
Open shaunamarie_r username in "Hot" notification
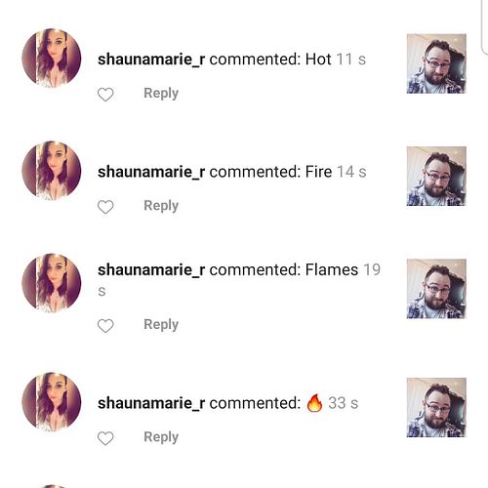[x=151, y=60]
